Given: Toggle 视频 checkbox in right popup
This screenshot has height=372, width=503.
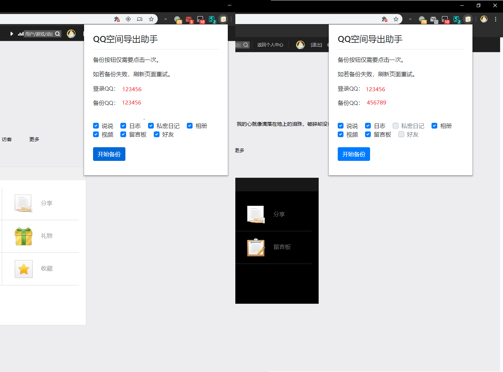Looking at the screenshot, I should 341,134.
